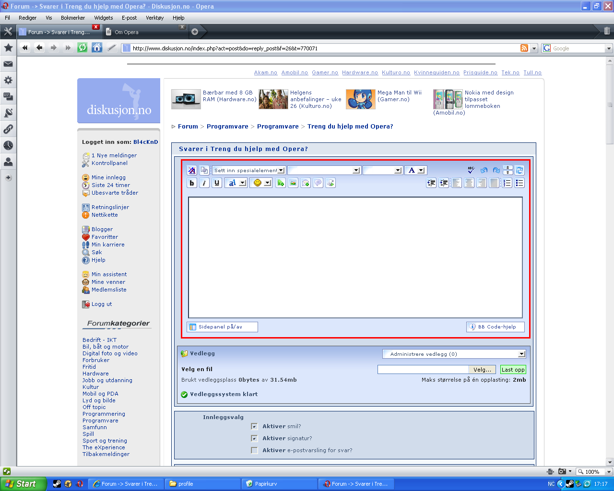Click the 'Velg...' file browse button
614x491 pixels.
point(483,370)
